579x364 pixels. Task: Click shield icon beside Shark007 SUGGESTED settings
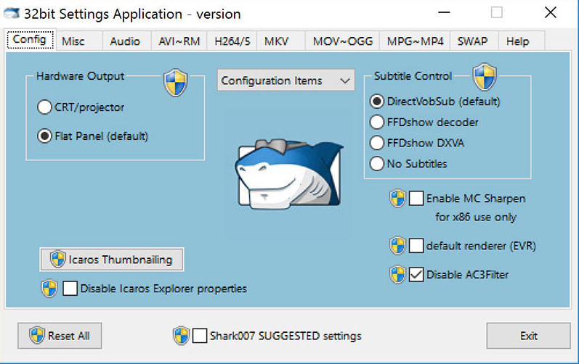pos(181,336)
